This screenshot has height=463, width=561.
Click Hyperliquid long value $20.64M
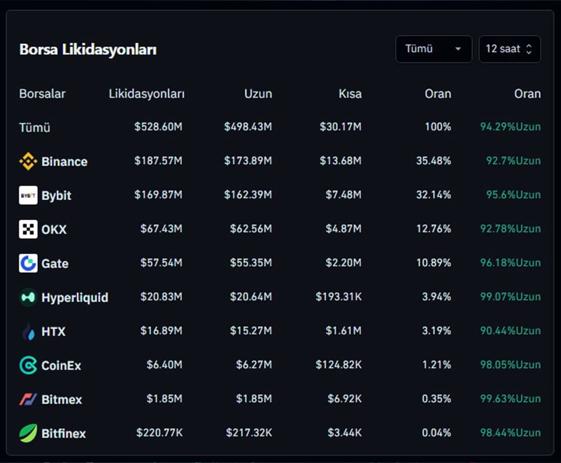pos(251,297)
